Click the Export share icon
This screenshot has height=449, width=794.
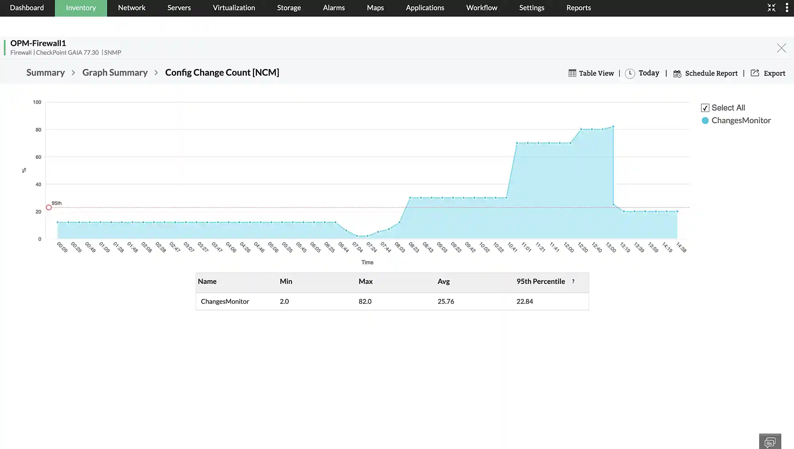pos(755,73)
